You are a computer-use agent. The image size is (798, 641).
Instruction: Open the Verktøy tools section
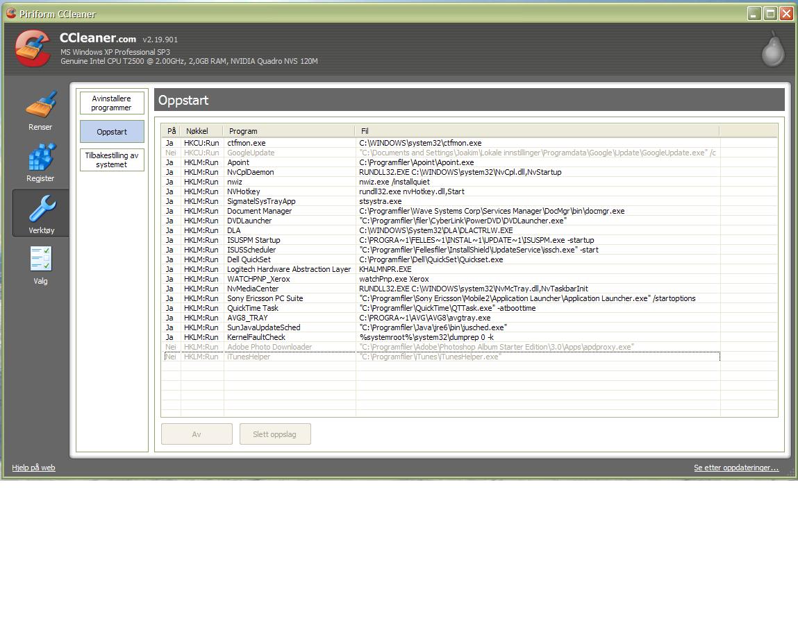[x=41, y=214]
